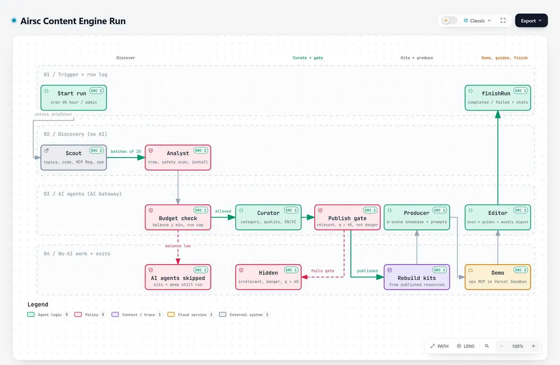Select the '01 / Trigger + run log' lane label
560x365 pixels.
click(76, 75)
